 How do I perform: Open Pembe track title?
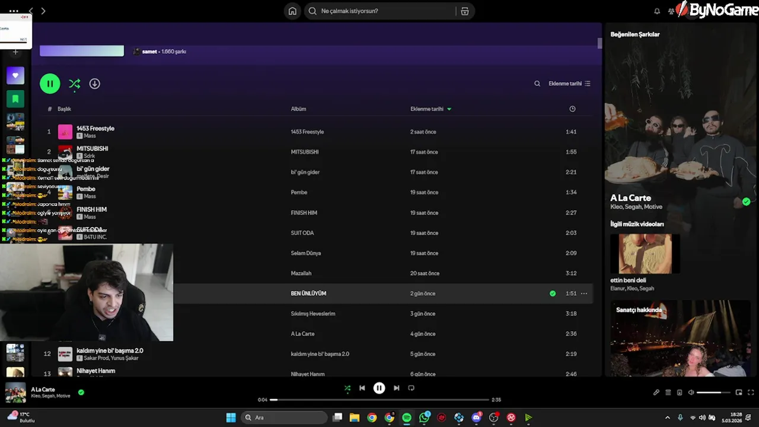86,189
